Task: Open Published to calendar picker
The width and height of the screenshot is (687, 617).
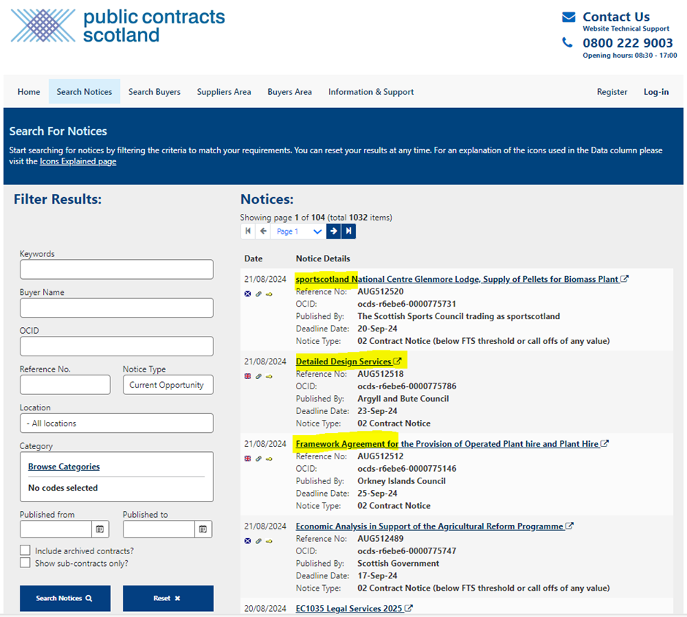Action: pyautogui.click(x=203, y=529)
